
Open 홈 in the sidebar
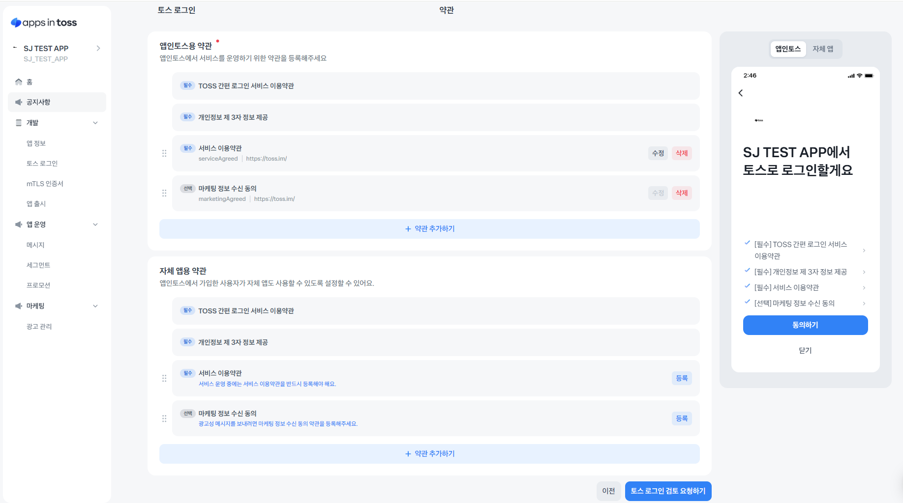(57, 82)
